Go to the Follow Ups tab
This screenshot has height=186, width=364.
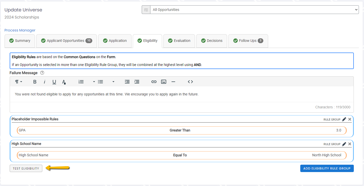coord(248,41)
